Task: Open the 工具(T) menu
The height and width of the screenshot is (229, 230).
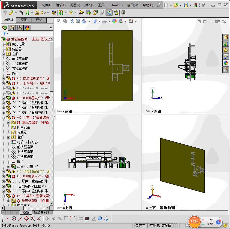Action: (x=102, y=5)
